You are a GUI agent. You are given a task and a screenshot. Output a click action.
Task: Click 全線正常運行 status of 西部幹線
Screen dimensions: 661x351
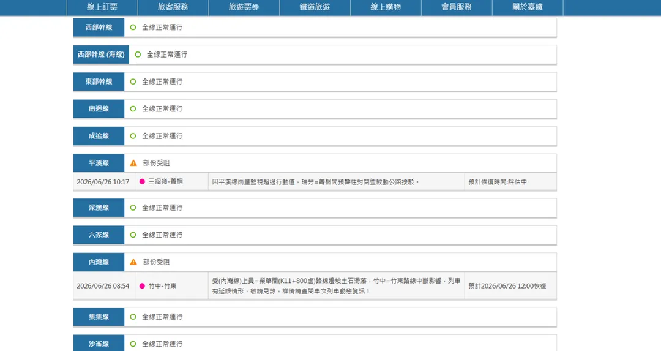tap(162, 28)
